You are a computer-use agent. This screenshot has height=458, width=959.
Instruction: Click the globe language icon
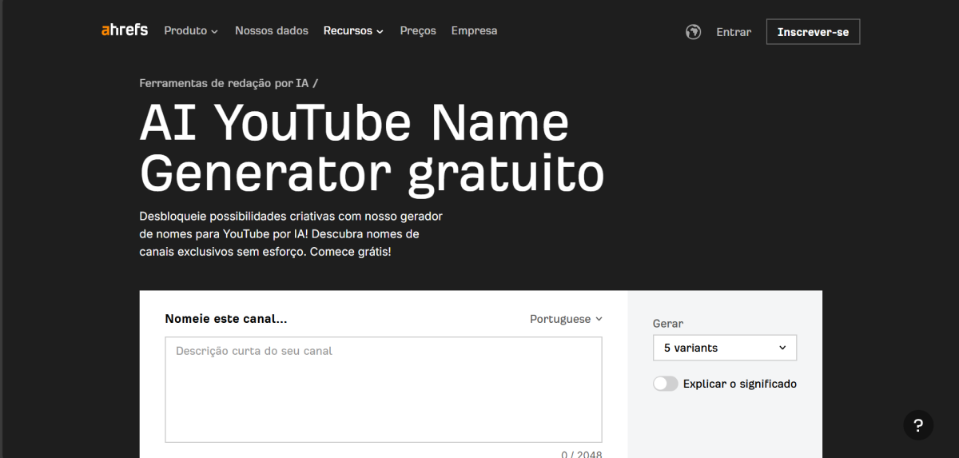(x=693, y=32)
